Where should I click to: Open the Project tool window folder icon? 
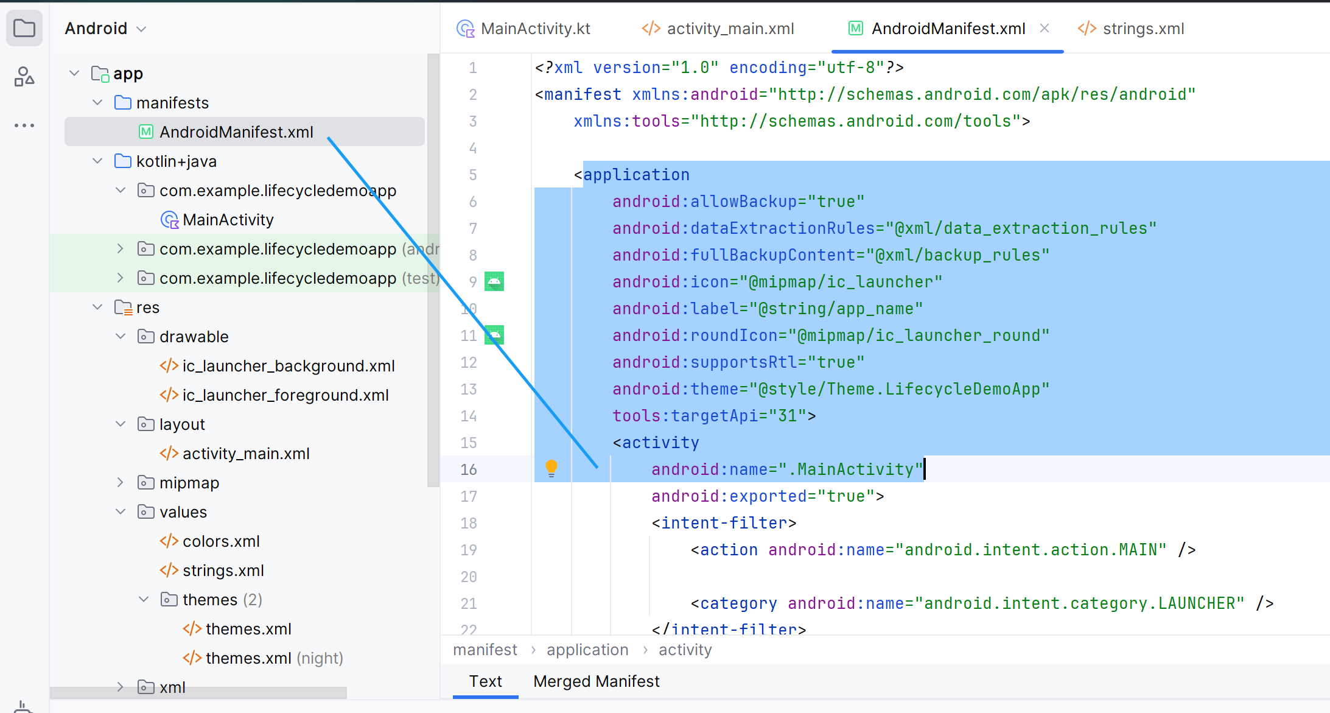click(24, 28)
